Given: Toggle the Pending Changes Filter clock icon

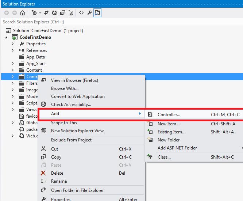Looking at the screenshot, I should click(34, 13).
